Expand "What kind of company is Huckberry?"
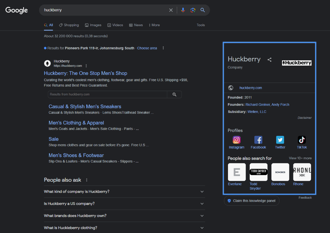Screen dimensions: 330x233 (x=124, y=192)
